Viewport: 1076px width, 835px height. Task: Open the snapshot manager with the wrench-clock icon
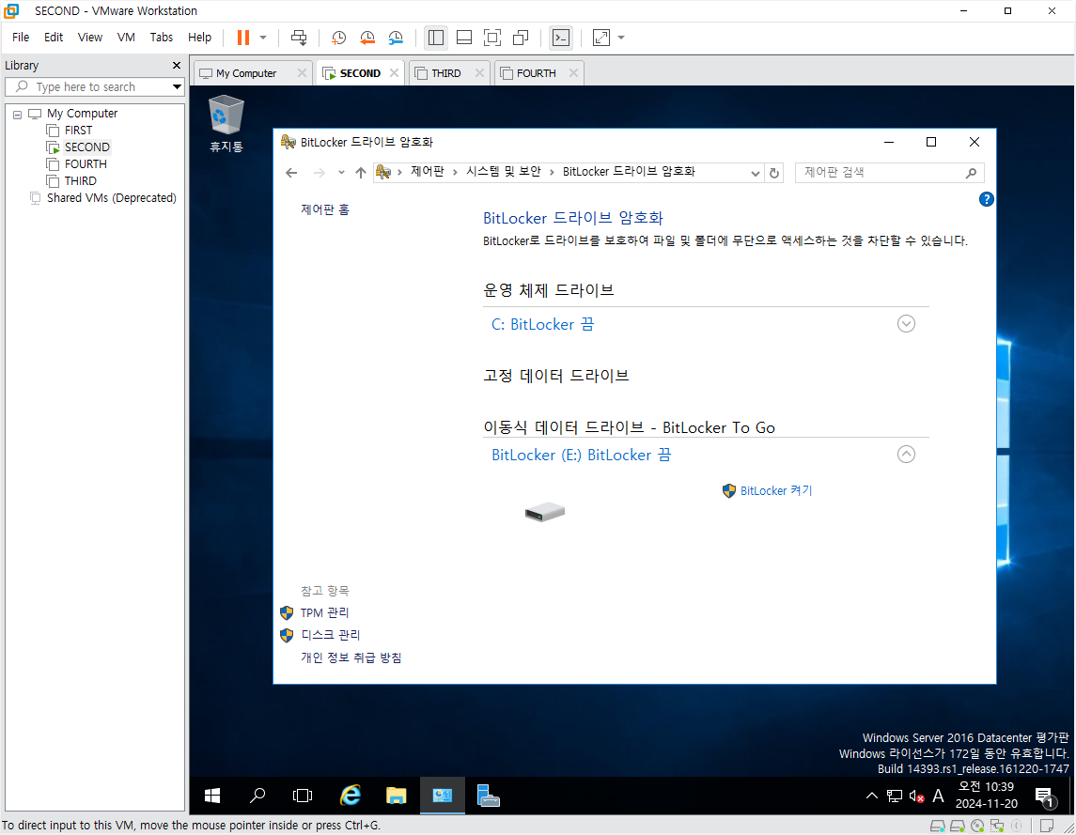(396, 38)
